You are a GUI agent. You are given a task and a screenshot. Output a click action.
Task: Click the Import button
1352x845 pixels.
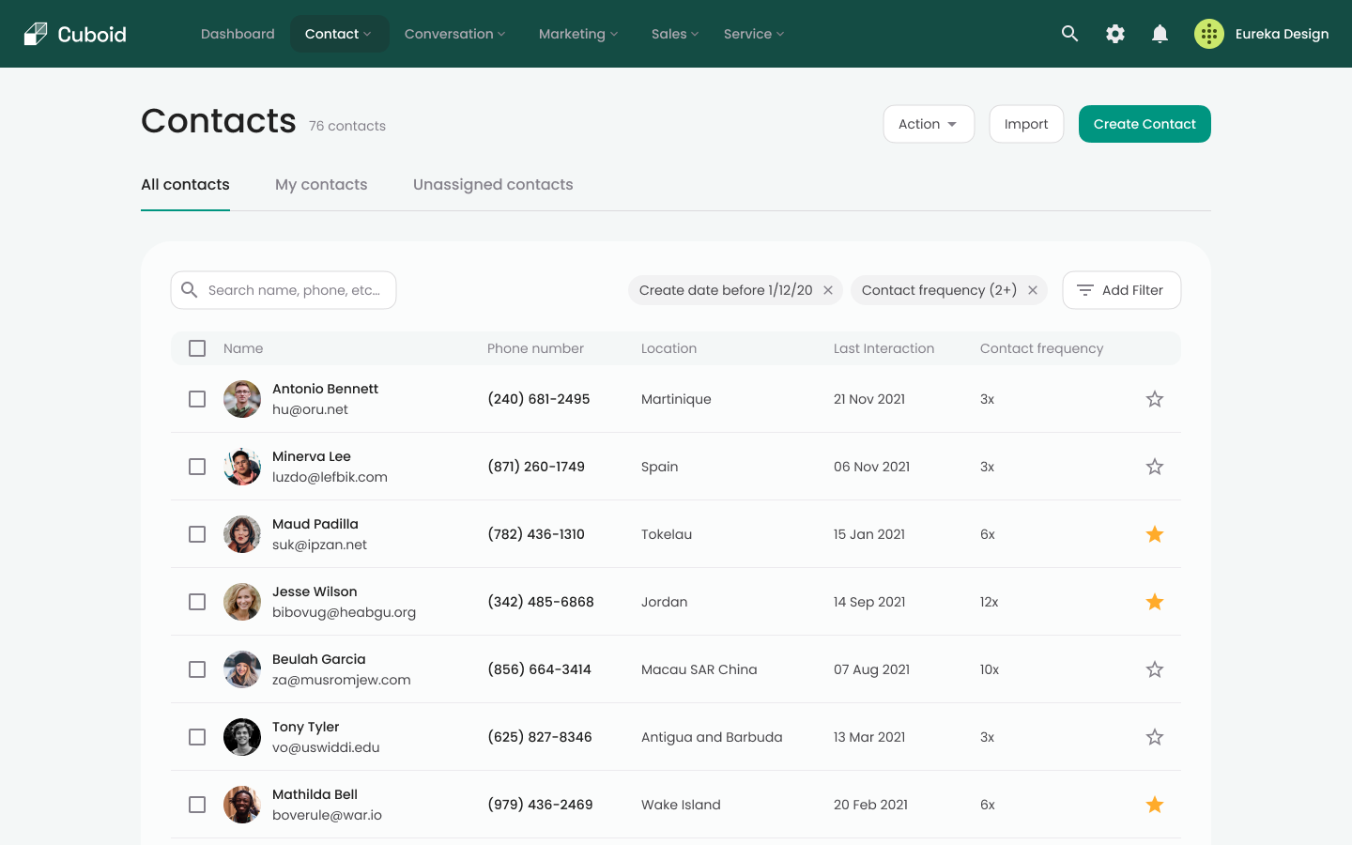tap(1025, 124)
